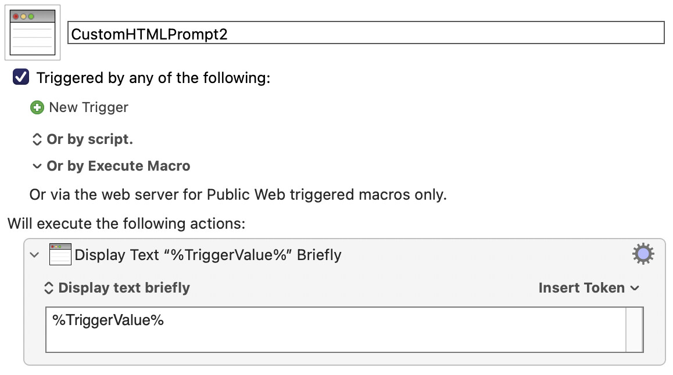Select the 'Or by script.' label
This screenshot has width=673, height=375.
pyautogui.click(x=90, y=139)
